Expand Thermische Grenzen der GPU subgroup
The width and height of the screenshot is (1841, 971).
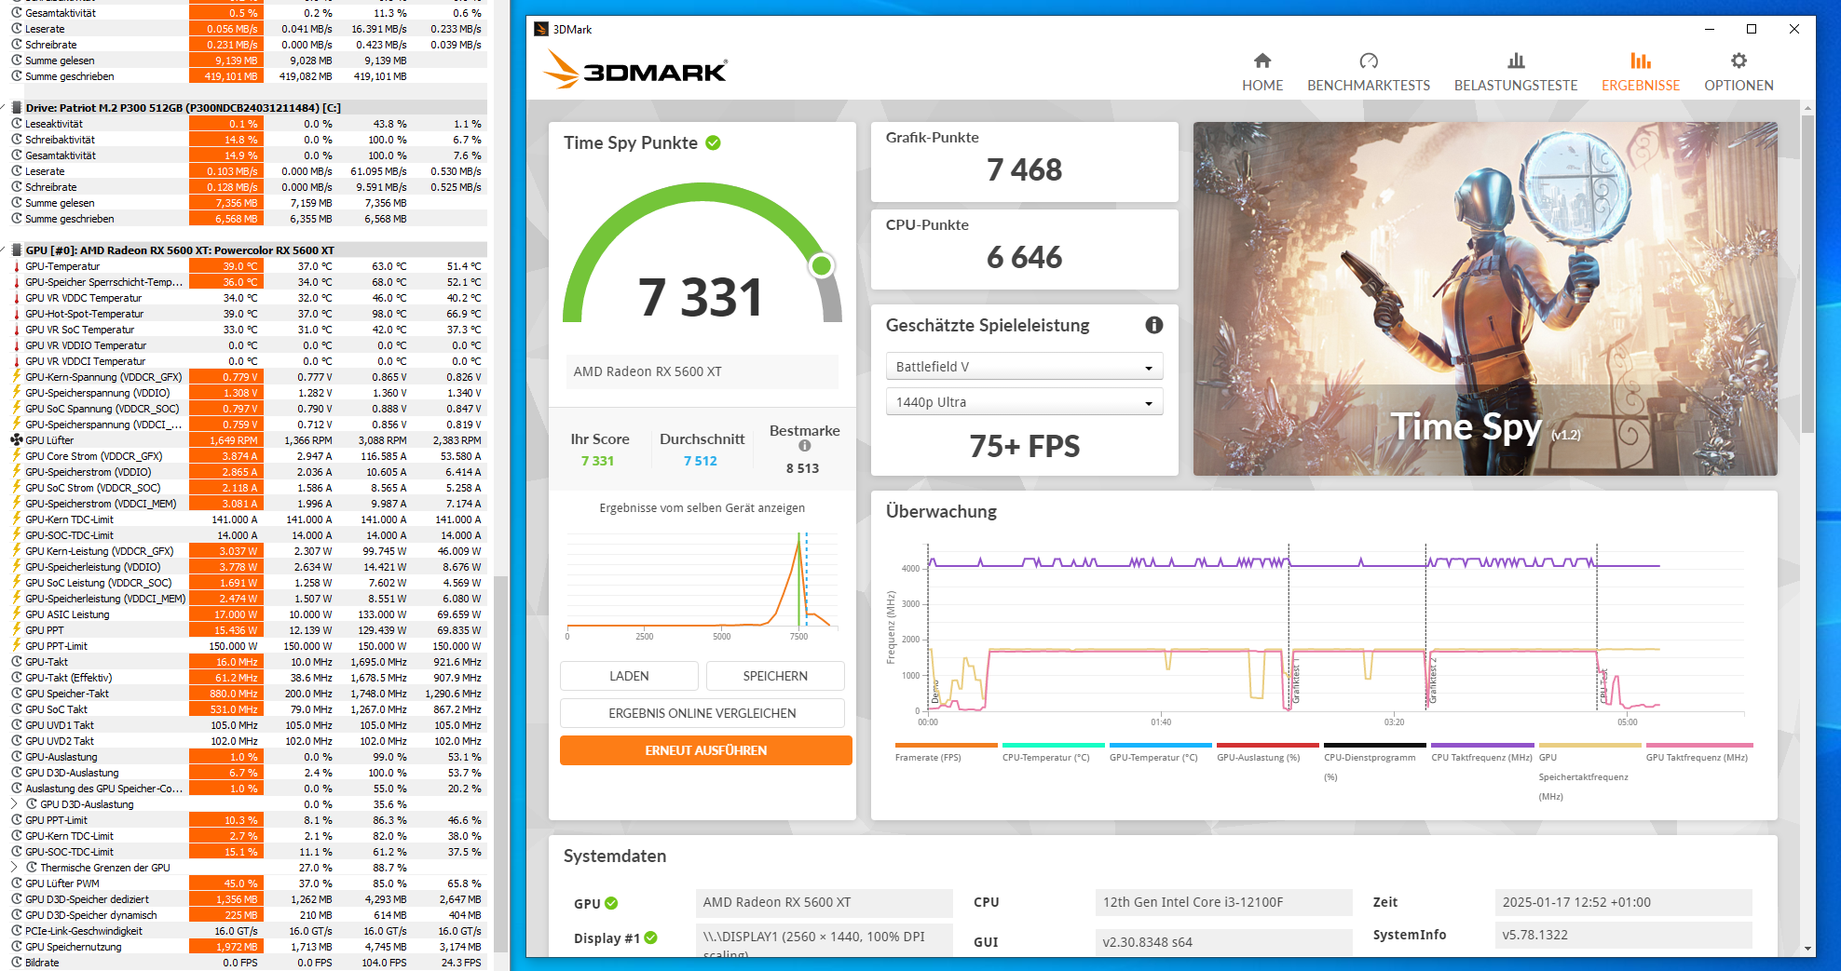pos(15,868)
